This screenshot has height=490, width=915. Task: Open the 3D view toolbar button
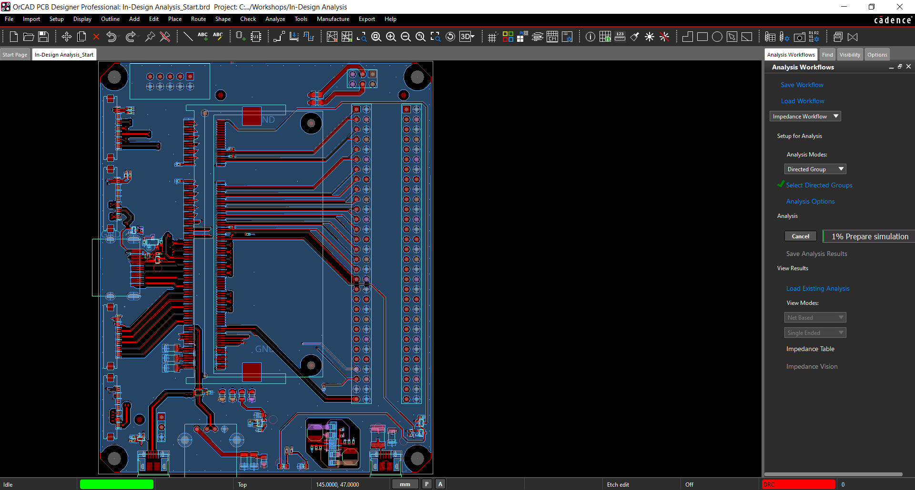tap(467, 37)
